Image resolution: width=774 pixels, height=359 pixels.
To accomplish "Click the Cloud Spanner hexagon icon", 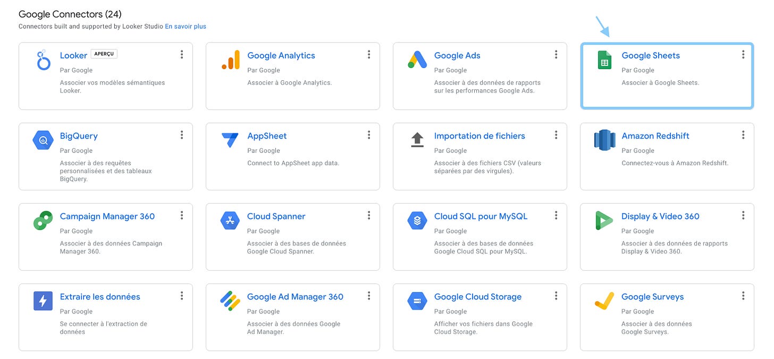I will [x=230, y=221].
